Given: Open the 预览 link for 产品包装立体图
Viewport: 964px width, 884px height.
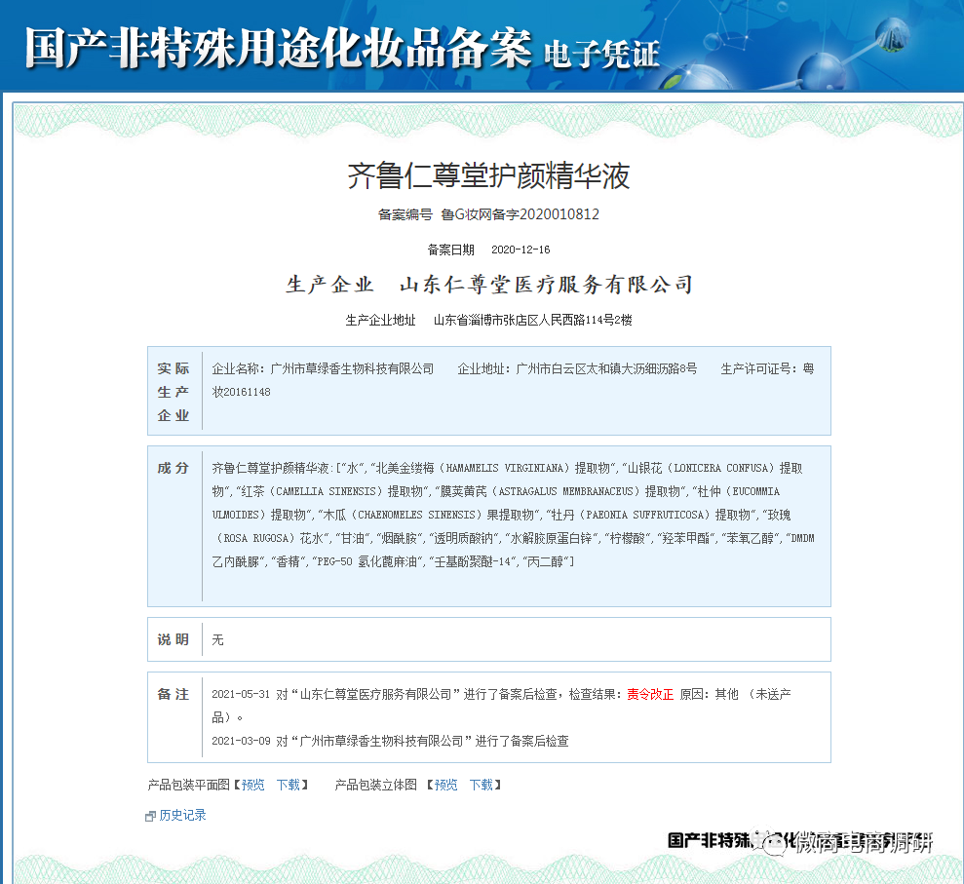Looking at the screenshot, I should [x=445, y=785].
